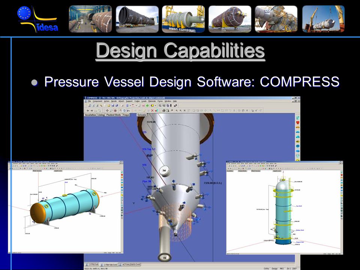This screenshot has width=360, height=270.
Task: Click nozzle 1N at the pipe bottom
Action: (x=164, y=257)
